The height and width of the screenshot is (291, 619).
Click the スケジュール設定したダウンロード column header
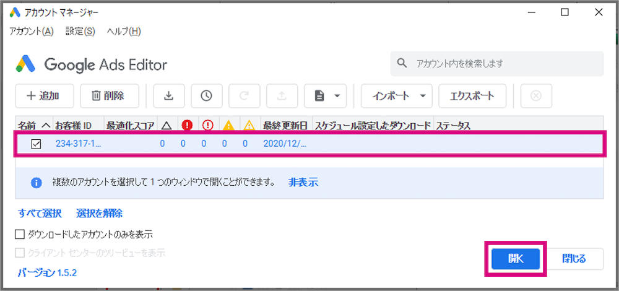pos(373,126)
